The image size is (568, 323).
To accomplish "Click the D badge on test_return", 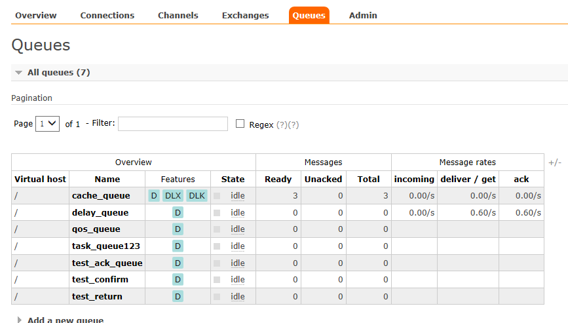I will (x=178, y=297).
